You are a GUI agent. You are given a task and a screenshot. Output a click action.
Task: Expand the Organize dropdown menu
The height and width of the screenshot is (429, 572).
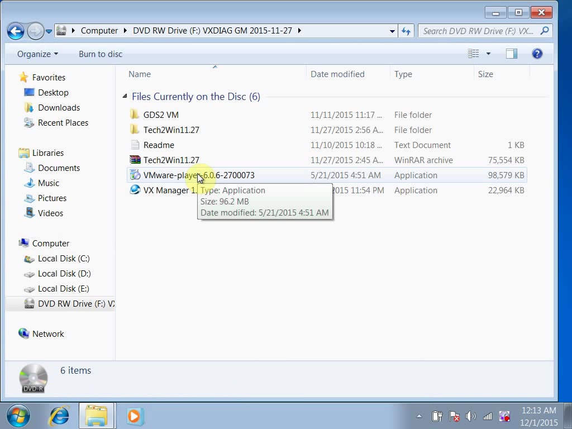pyautogui.click(x=37, y=54)
